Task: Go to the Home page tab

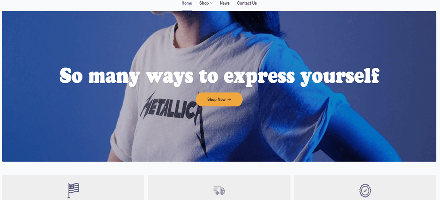Action: (187, 3)
